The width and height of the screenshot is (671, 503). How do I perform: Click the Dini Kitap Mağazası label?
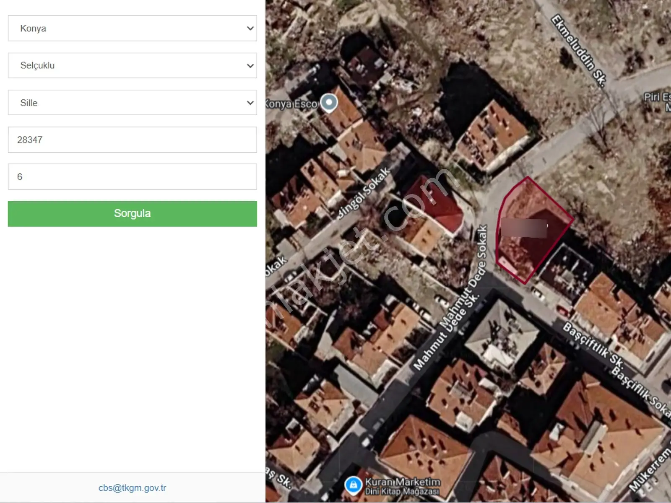coord(402,491)
